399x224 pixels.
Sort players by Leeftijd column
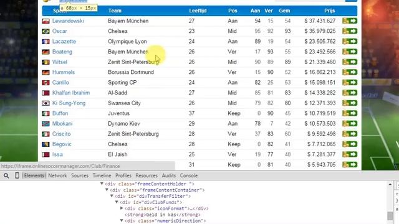coord(198,11)
